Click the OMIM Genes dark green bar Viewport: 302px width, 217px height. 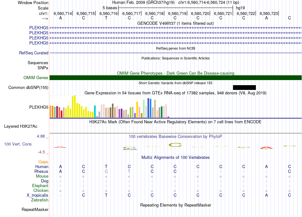(175, 78)
